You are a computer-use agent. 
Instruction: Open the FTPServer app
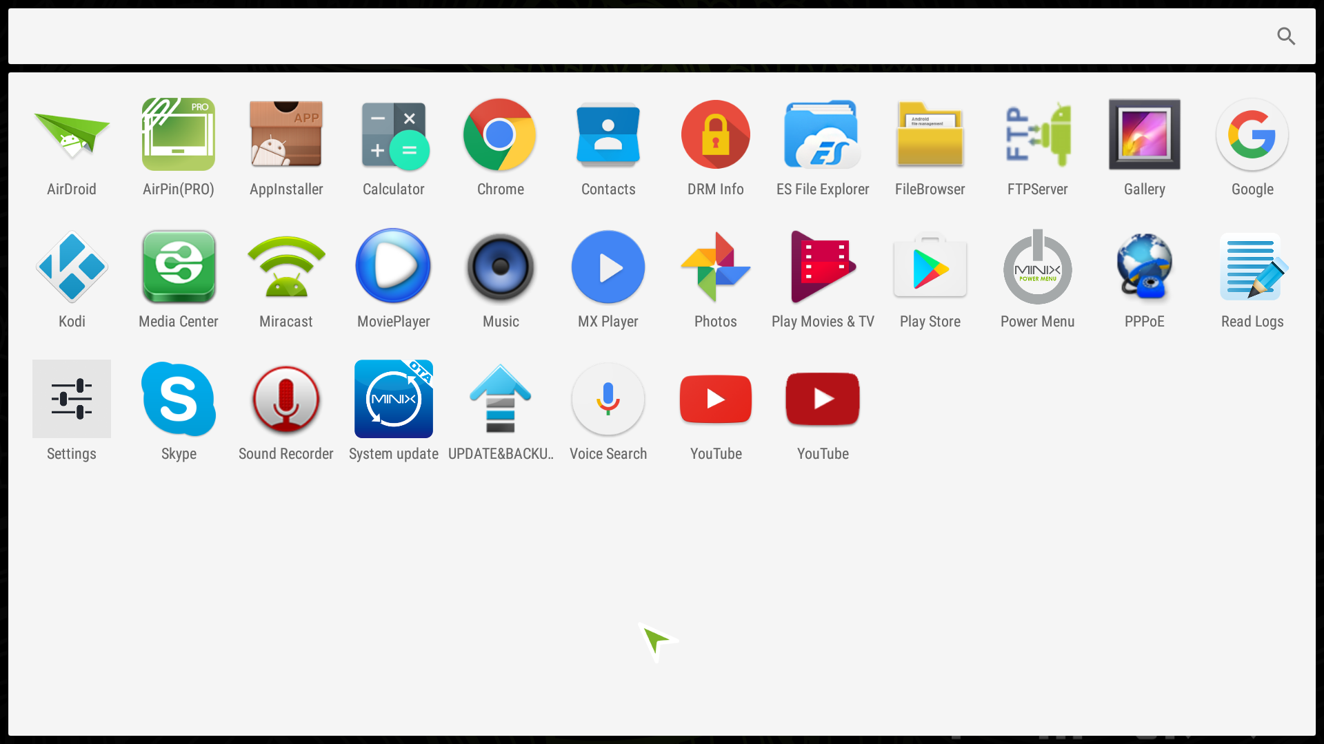coord(1038,135)
